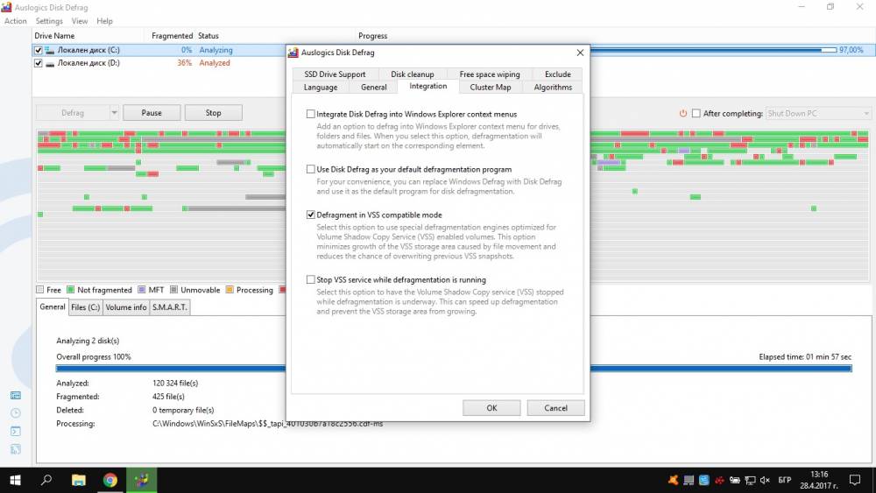The width and height of the screenshot is (876, 493).
Task: Click the orange Processing legend swatch
Action: click(229, 290)
